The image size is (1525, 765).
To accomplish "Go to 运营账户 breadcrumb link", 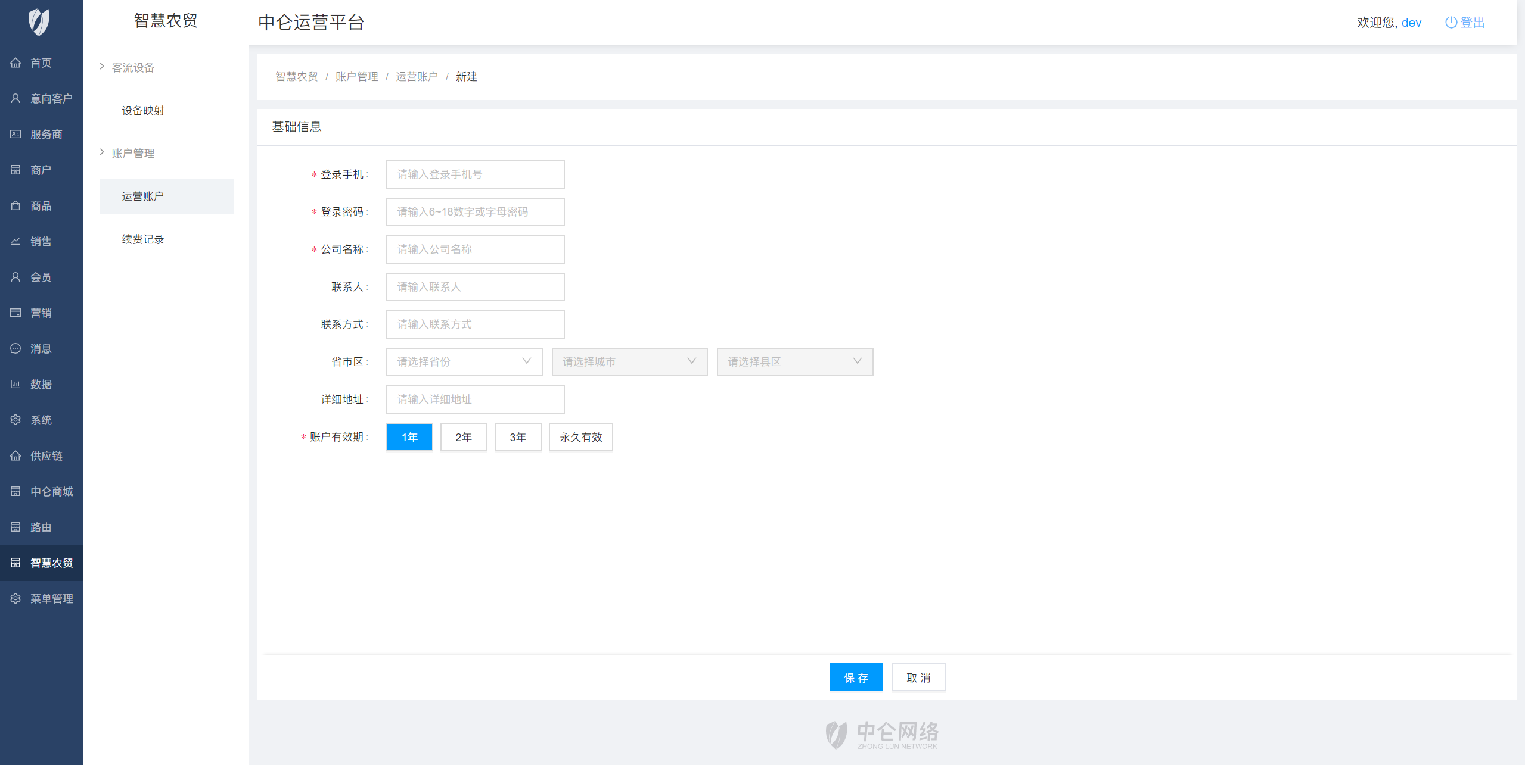I will pyautogui.click(x=416, y=76).
